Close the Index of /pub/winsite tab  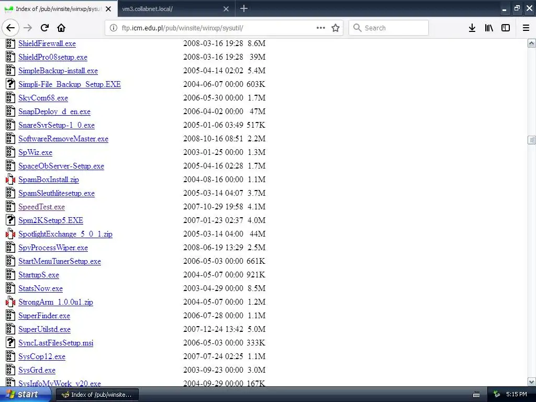[108, 9]
